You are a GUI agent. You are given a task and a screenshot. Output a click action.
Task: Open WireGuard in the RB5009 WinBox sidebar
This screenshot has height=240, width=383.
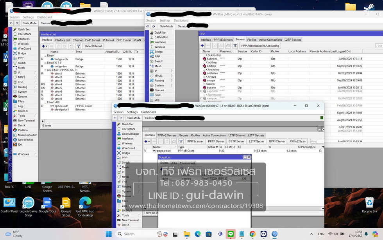24,49
